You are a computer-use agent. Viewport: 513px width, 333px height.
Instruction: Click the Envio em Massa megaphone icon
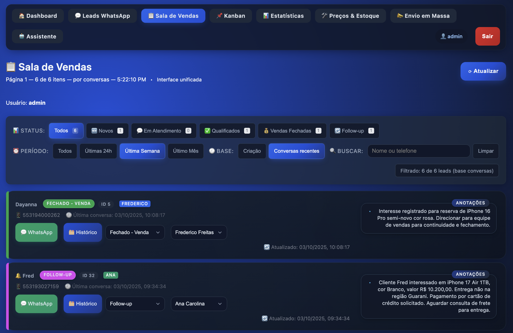[x=400, y=16]
